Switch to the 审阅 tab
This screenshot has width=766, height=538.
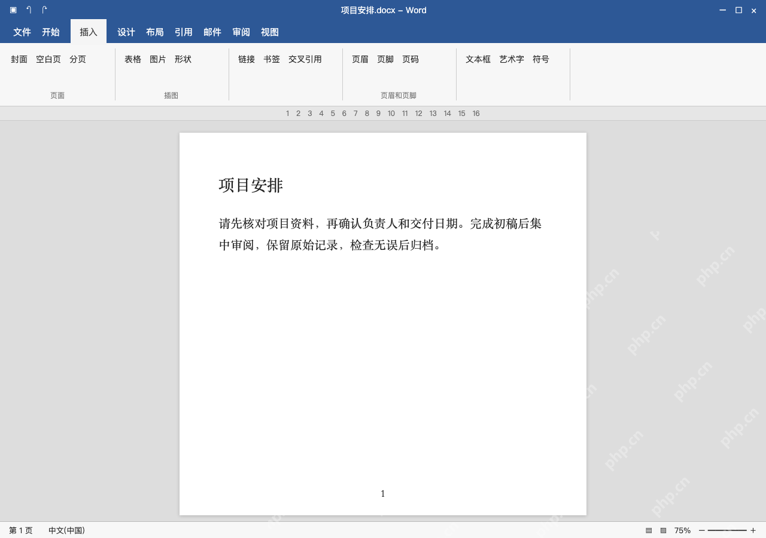point(241,32)
